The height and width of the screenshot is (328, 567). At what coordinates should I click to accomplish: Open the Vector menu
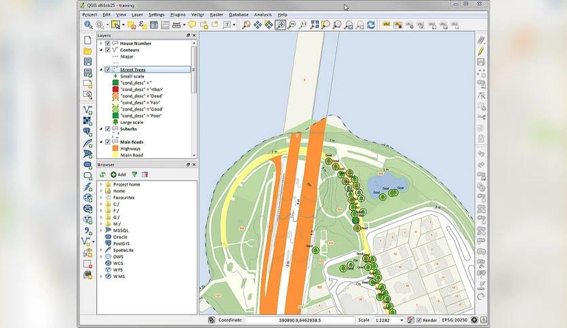point(197,14)
